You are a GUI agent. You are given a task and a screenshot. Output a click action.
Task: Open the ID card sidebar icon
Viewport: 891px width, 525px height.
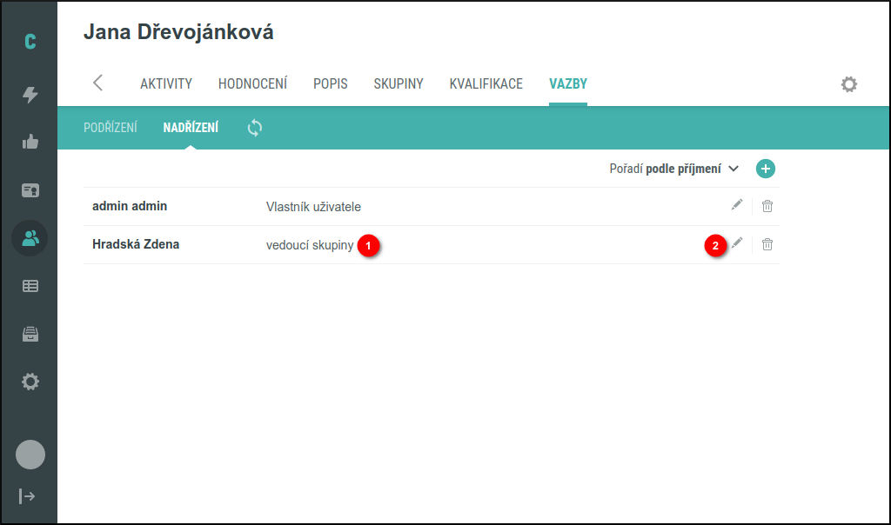click(x=30, y=190)
